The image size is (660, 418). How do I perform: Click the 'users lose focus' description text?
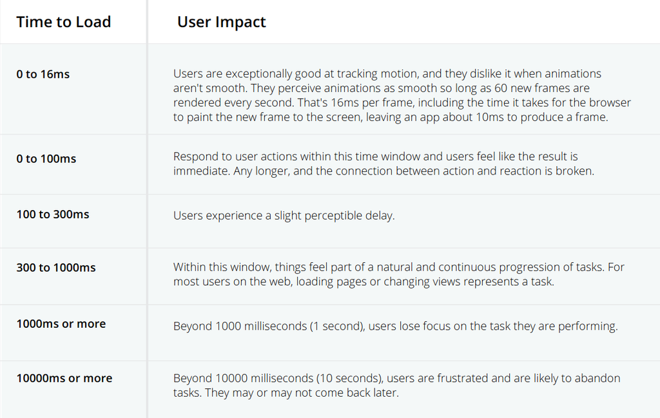point(396,327)
